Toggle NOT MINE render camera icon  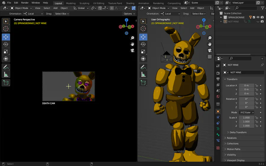tap(262, 22)
